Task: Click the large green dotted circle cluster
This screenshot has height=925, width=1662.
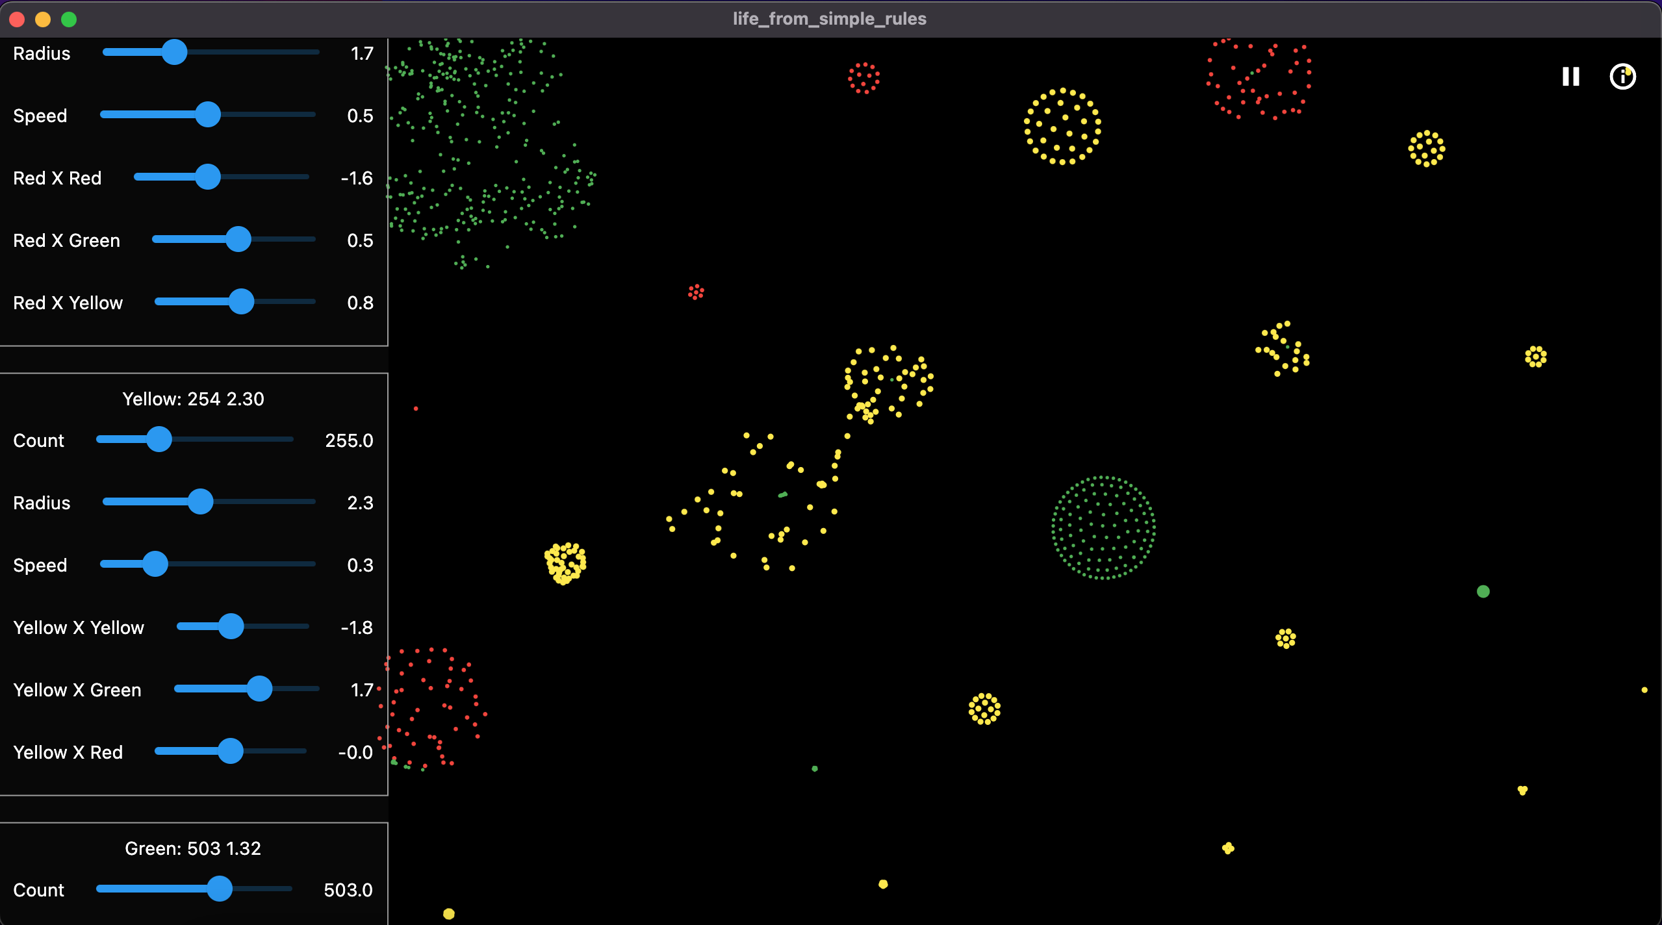Action: click(1103, 527)
